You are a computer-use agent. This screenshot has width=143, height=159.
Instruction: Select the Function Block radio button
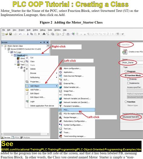coord(126,75)
